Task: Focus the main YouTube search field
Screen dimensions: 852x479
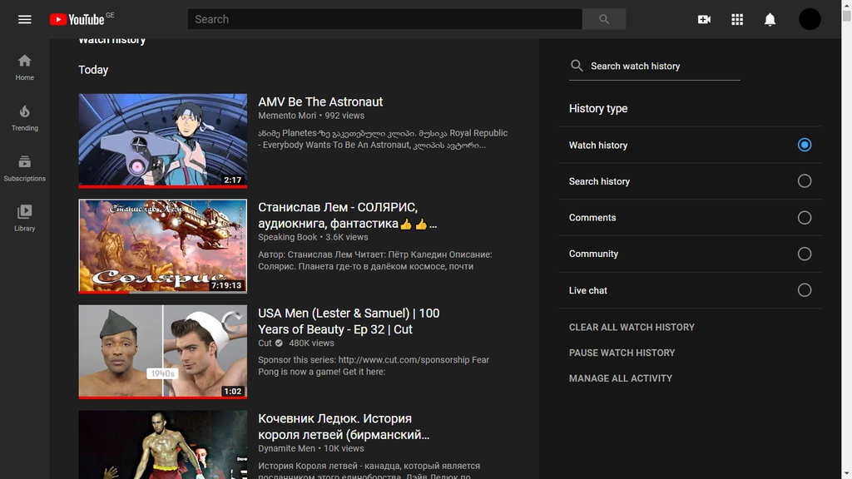Action: pos(384,20)
